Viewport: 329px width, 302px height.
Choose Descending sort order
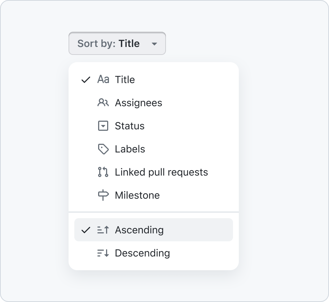pyautogui.click(x=154, y=253)
